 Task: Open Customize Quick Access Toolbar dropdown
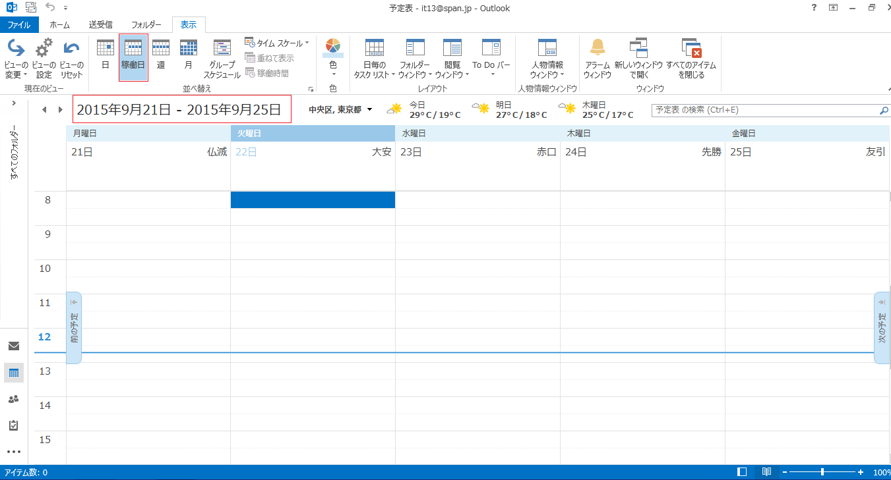pos(65,9)
